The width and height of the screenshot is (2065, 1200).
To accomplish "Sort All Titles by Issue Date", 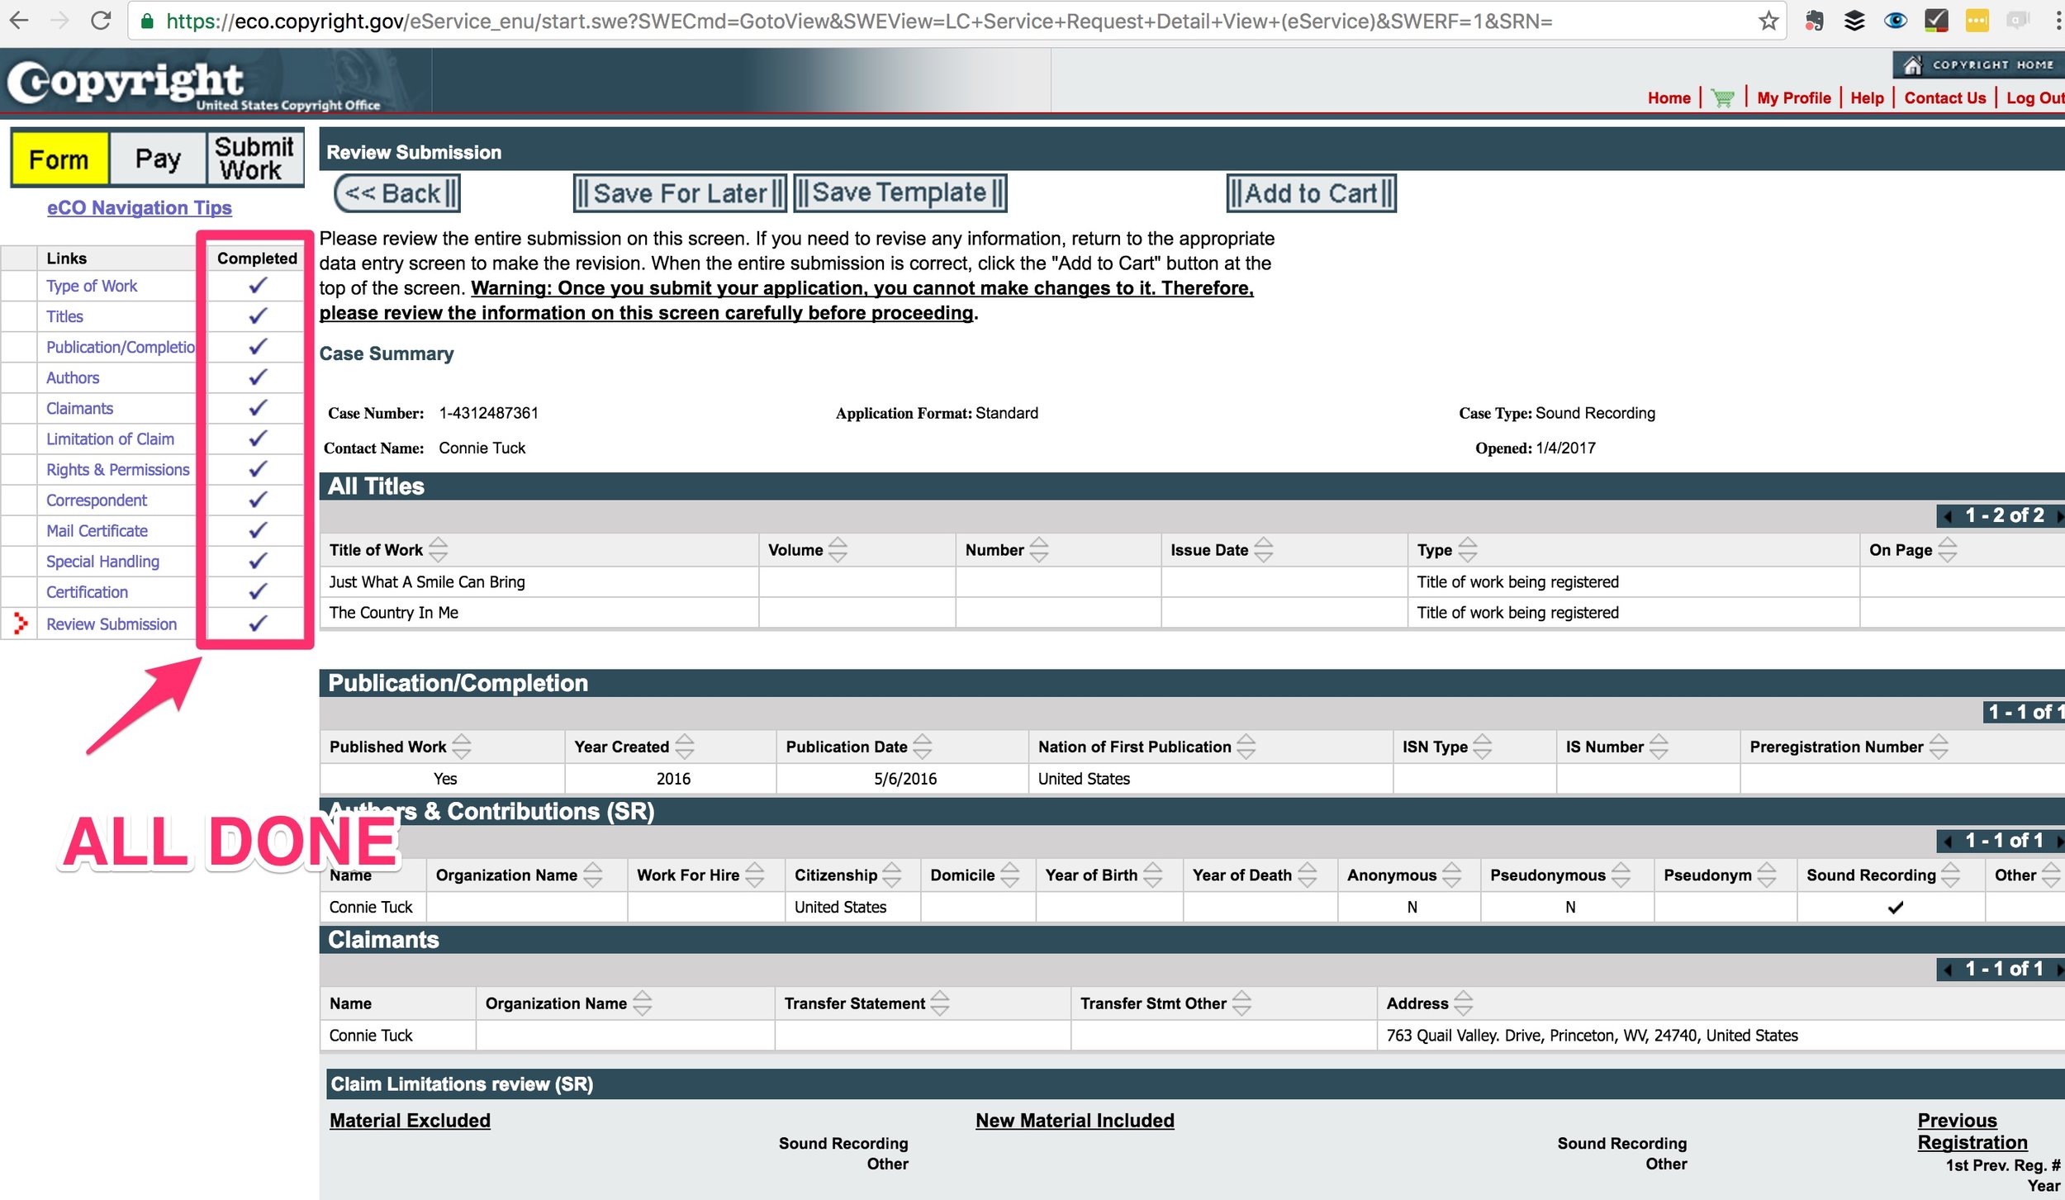I will (x=1264, y=549).
